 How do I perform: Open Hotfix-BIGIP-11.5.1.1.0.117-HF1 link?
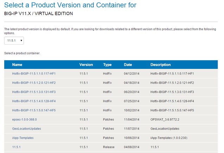34,74
